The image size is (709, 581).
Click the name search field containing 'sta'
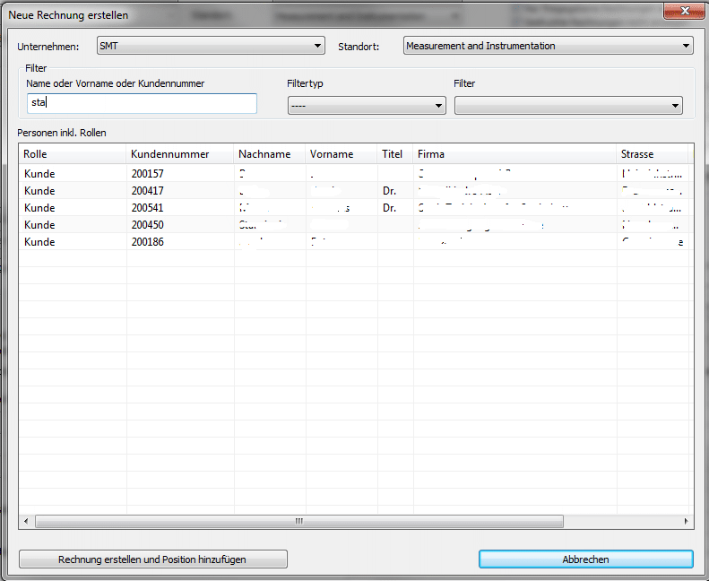[x=142, y=103]
